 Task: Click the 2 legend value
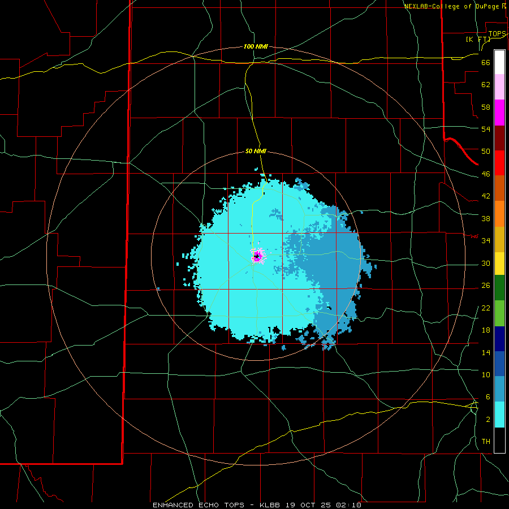(488, 420)
